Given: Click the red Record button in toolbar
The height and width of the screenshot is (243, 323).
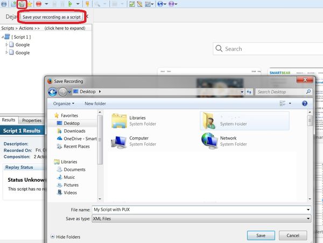Looking at the screenshot, I should [39, 4].
